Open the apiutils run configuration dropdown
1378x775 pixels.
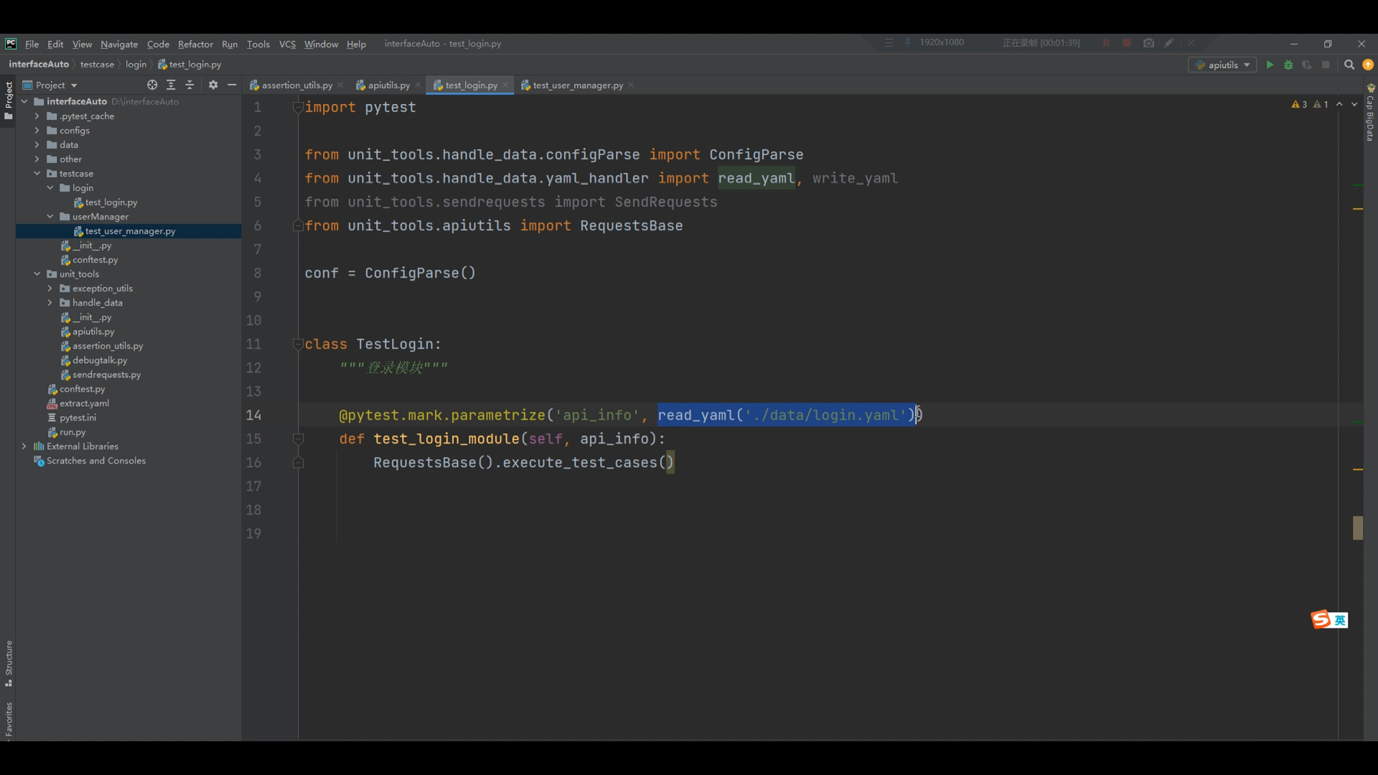(1223, 65)
